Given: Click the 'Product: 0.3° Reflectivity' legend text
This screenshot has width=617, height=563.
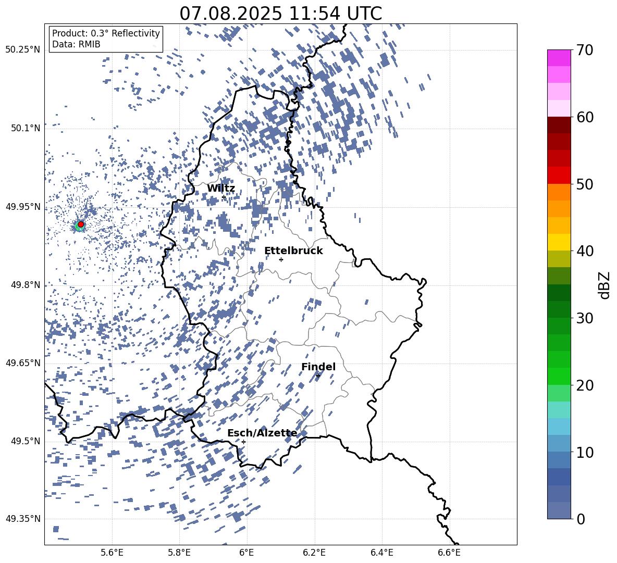Looking at the screenshot, I should pyautogui.click(x=106, y=33).
